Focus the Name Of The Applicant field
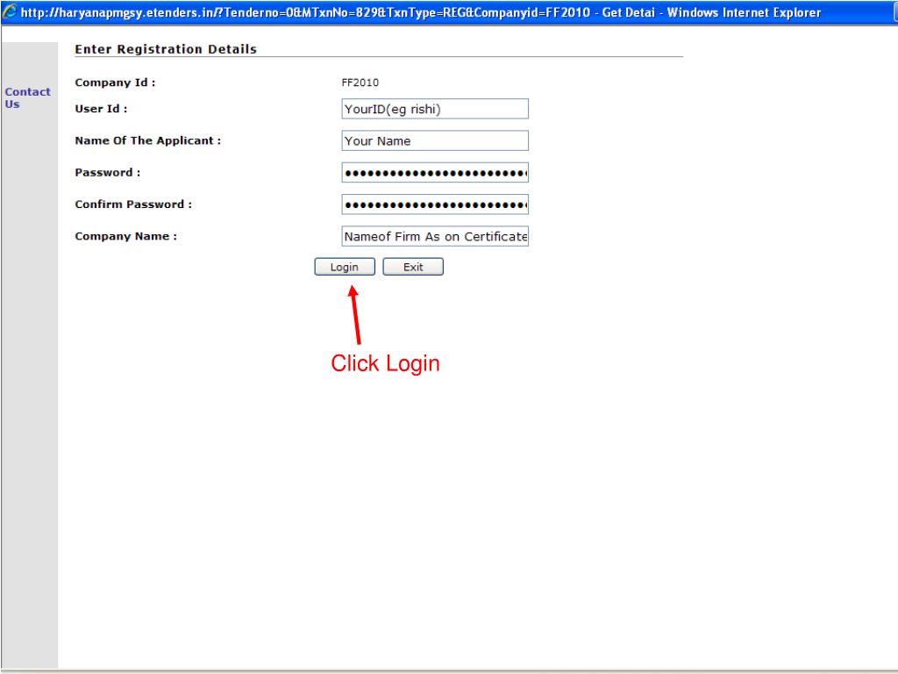Image resolution: width=898 pixels, height=674 pixels. (435, 140)
